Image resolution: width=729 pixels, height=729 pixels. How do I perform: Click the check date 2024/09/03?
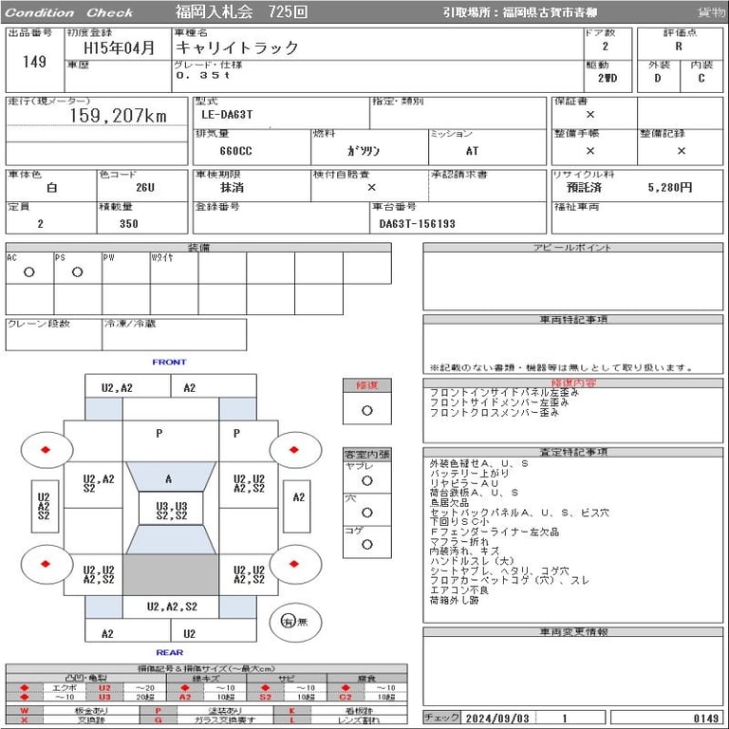(497, 719)
